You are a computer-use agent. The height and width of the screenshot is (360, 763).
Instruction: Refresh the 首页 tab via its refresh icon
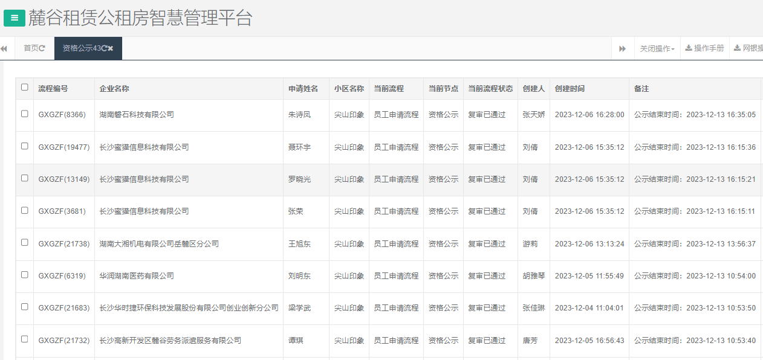coord(41,48)
